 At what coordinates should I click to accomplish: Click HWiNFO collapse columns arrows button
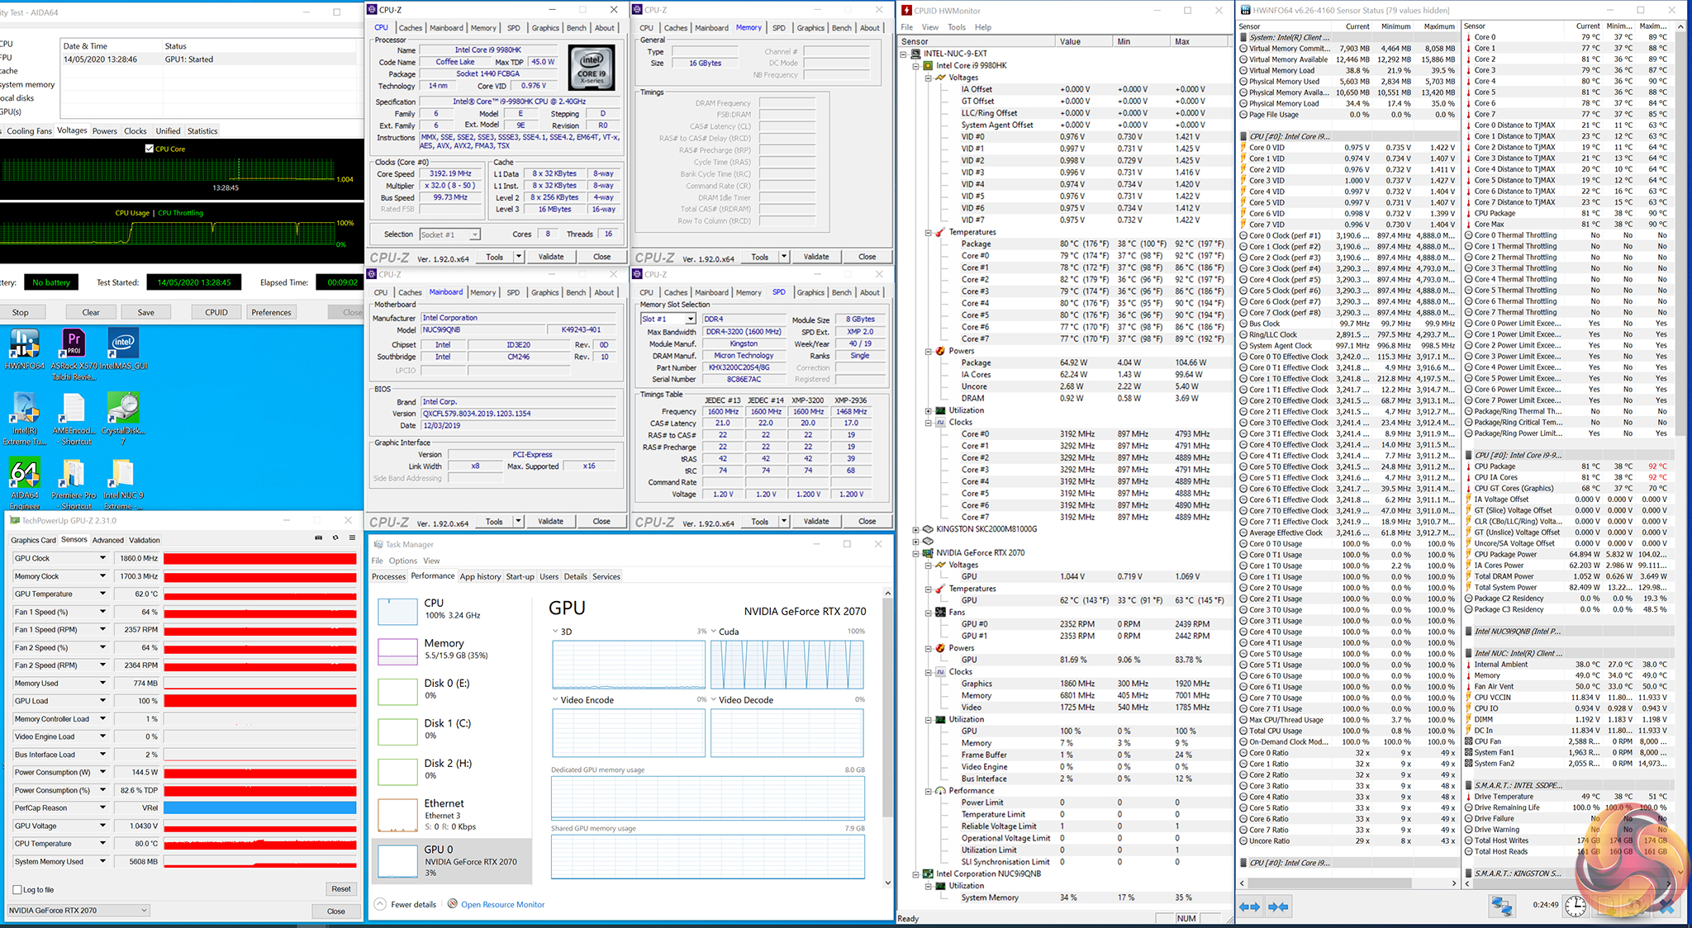[1279, 907]
